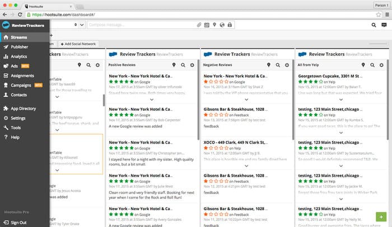Click the targeting globe icon
The image size is (392, 227).
pos(222,25)
